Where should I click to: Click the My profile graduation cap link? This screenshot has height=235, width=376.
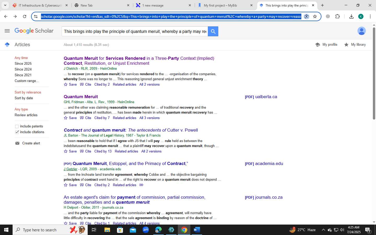(x=326, y=45)
